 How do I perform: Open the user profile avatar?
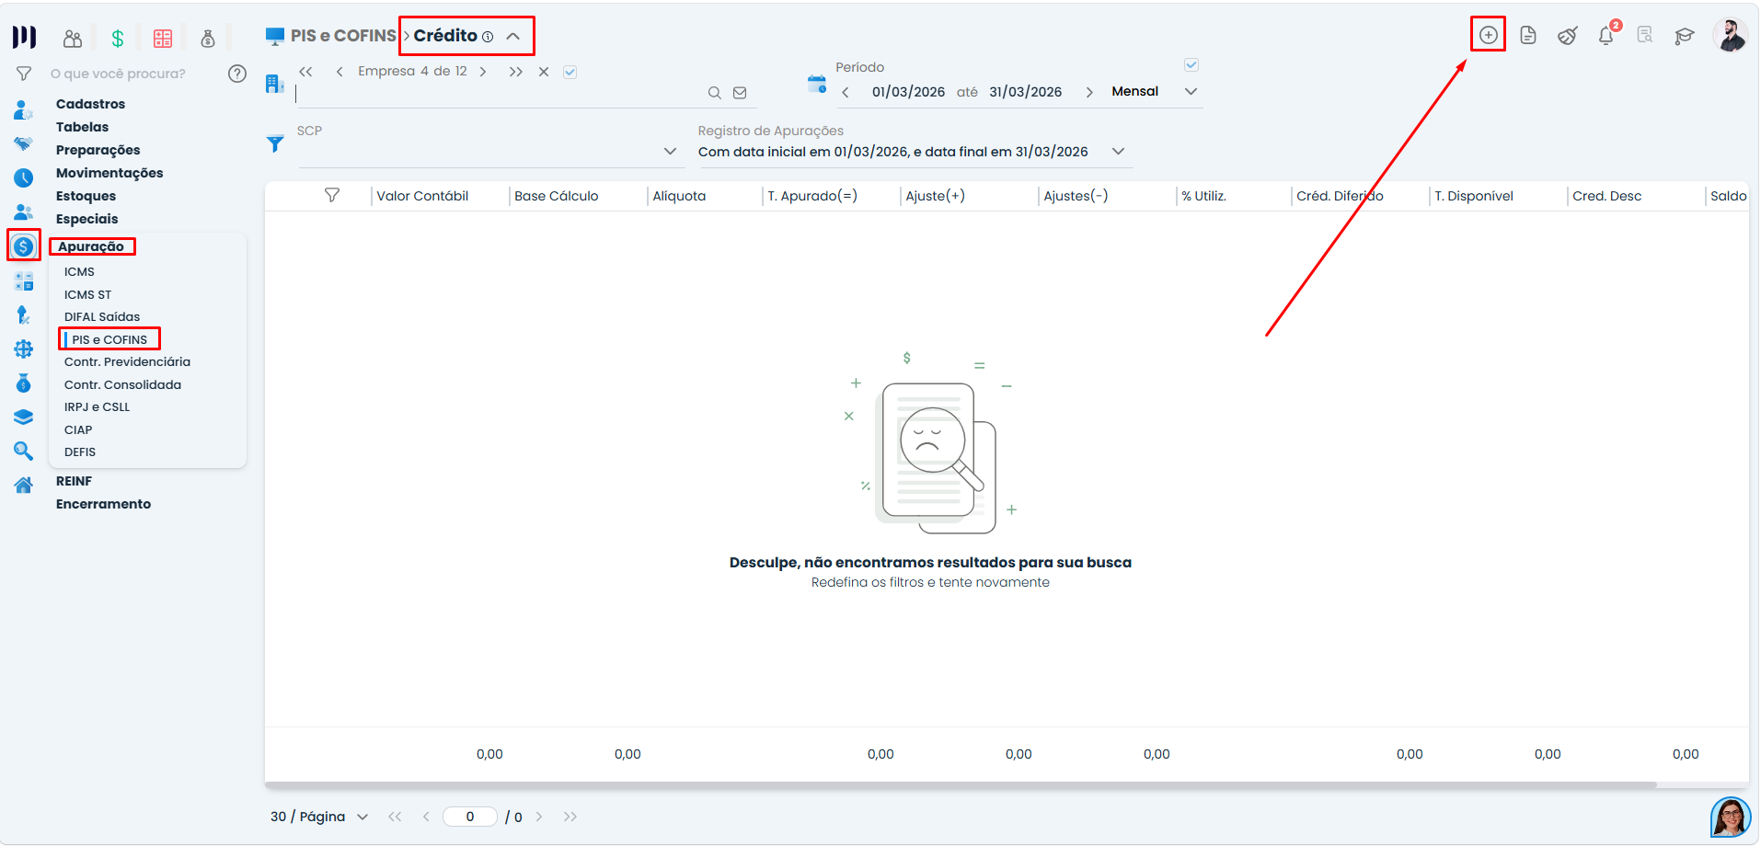pos(1730,36)
